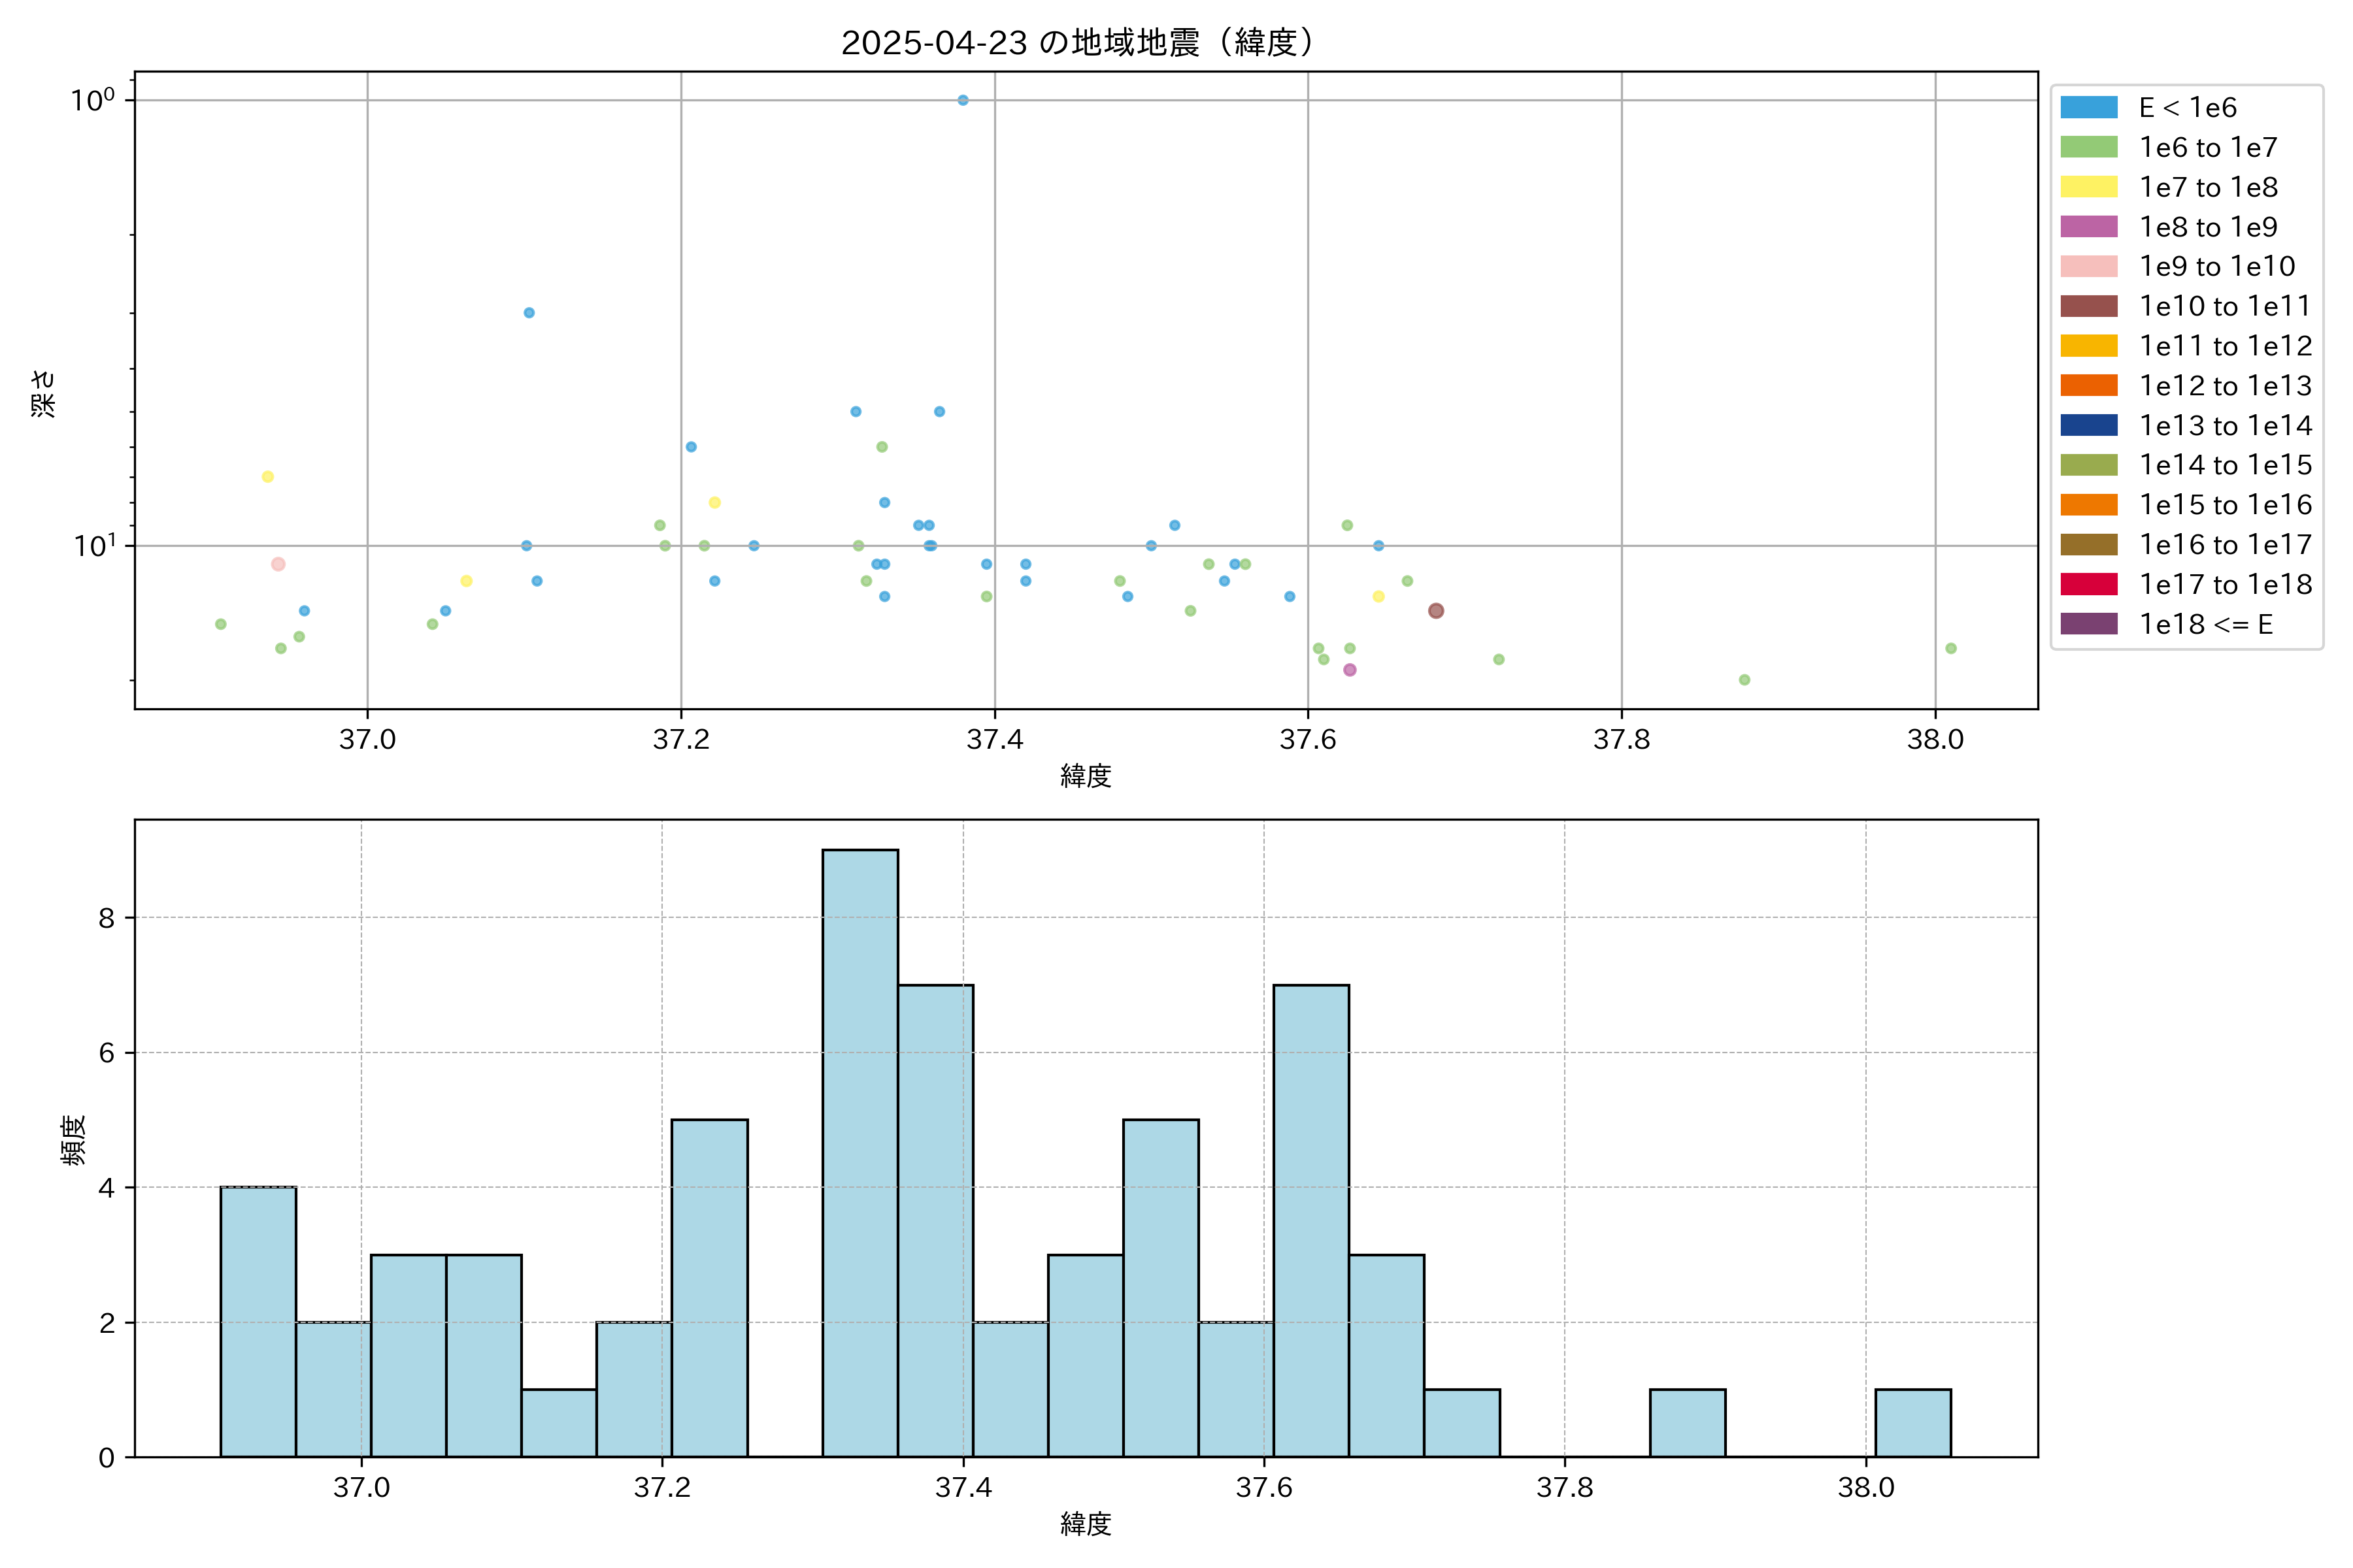Click the pink 1e9 to 1e10 legend swatch

2088,266
